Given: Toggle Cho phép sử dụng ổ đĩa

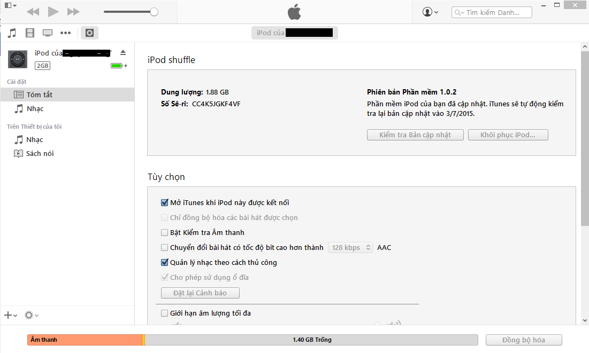Looking at the screenshot, I should click(165, 278).
